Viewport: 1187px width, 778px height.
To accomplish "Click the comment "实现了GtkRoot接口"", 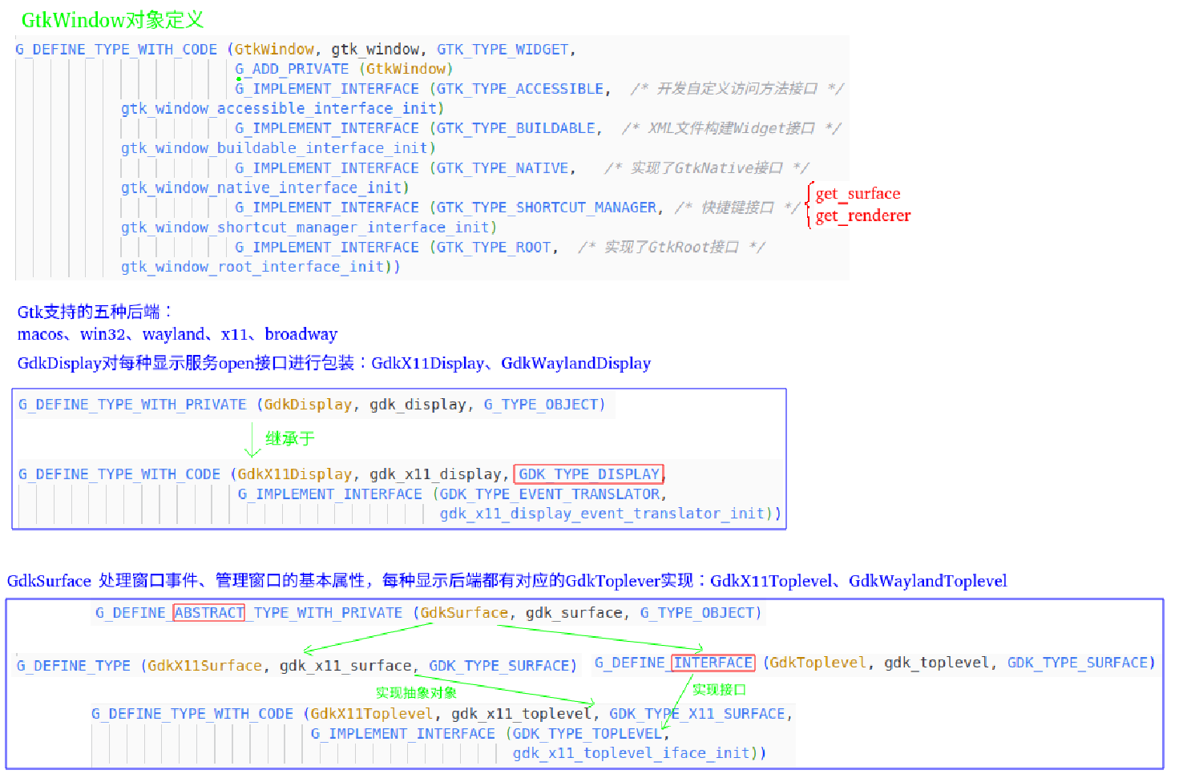I will [x=671, y=248].
